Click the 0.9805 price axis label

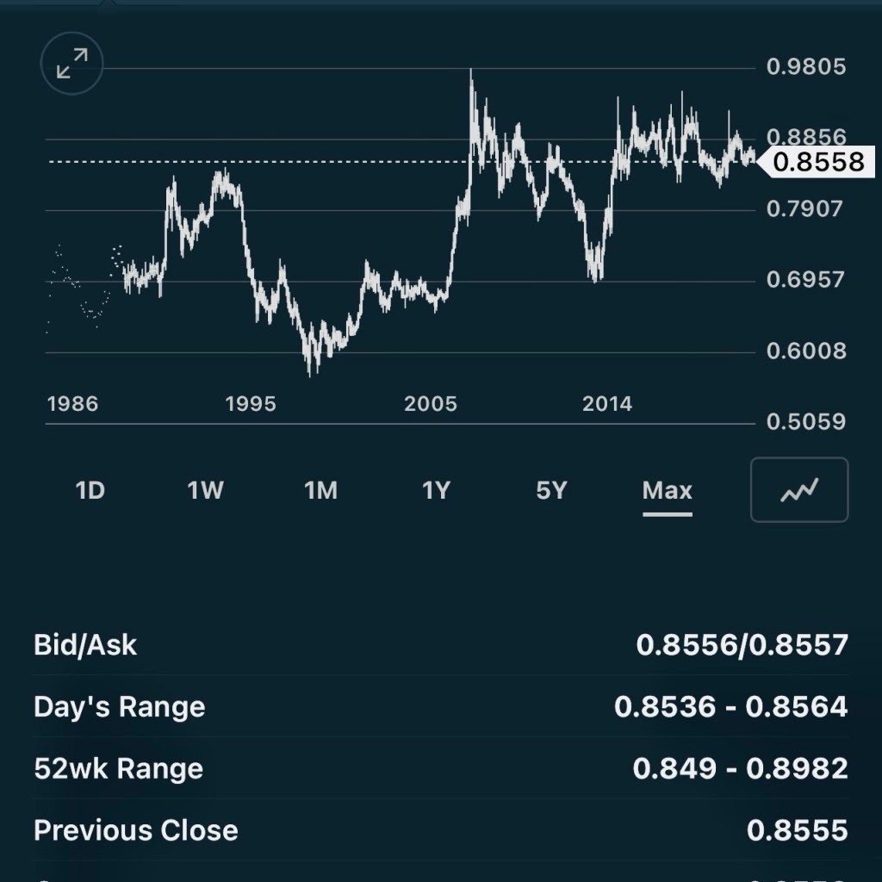(806, 67)
